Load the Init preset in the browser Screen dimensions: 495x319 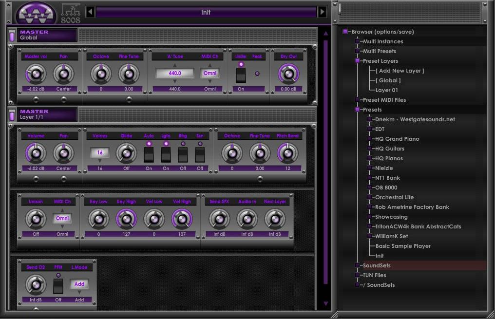(x=380, y=256)
